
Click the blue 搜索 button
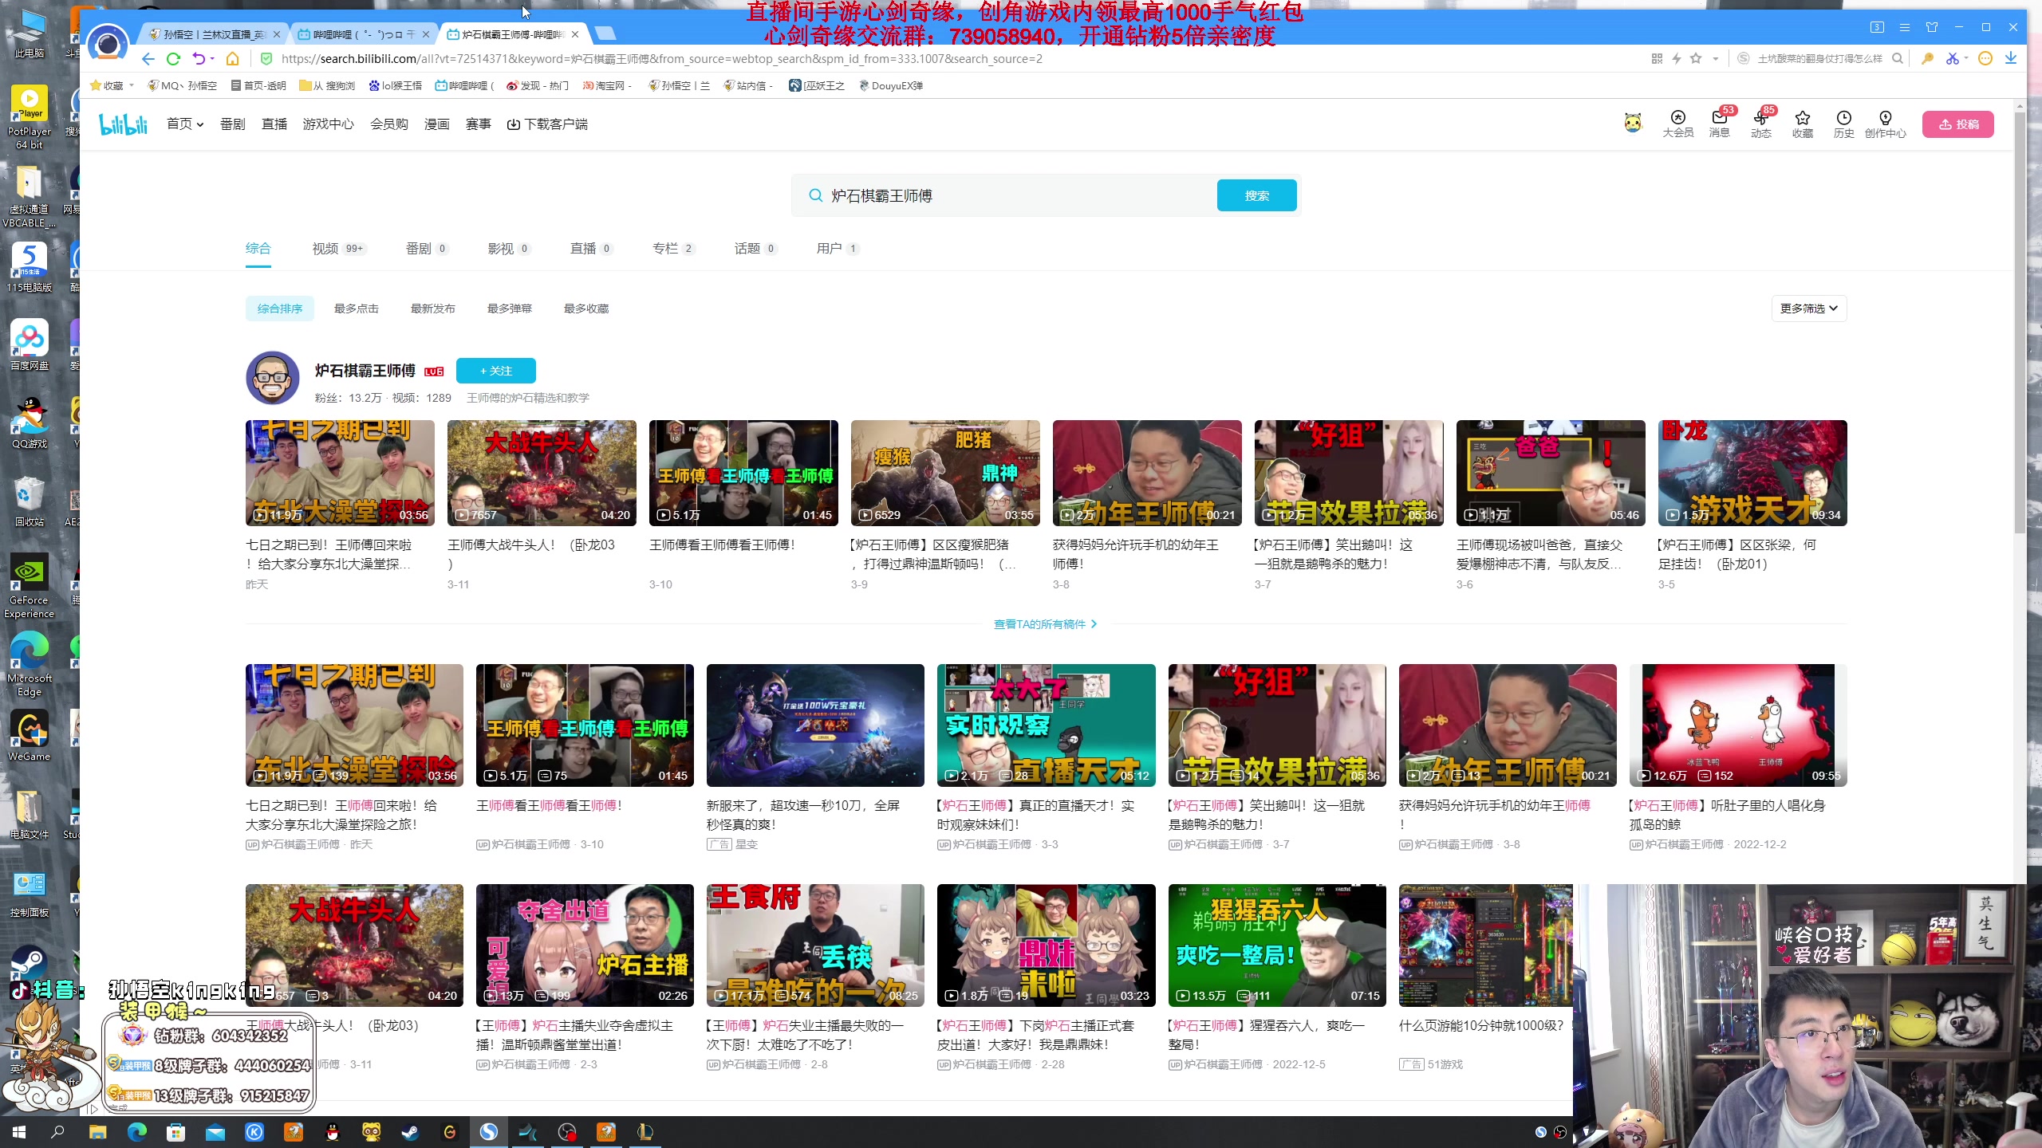pyautogui.click(x=1256, y=195)
